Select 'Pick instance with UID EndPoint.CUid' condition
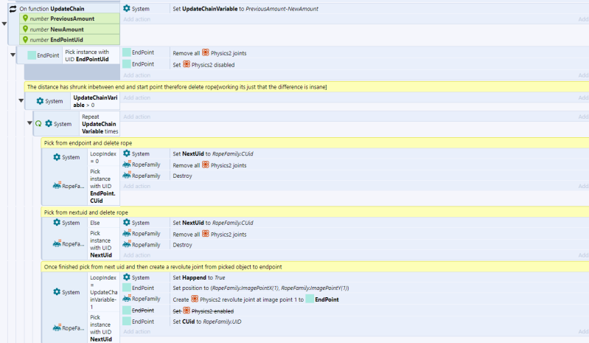This screenshot has width=589, height=343. [x=103, y=186]
